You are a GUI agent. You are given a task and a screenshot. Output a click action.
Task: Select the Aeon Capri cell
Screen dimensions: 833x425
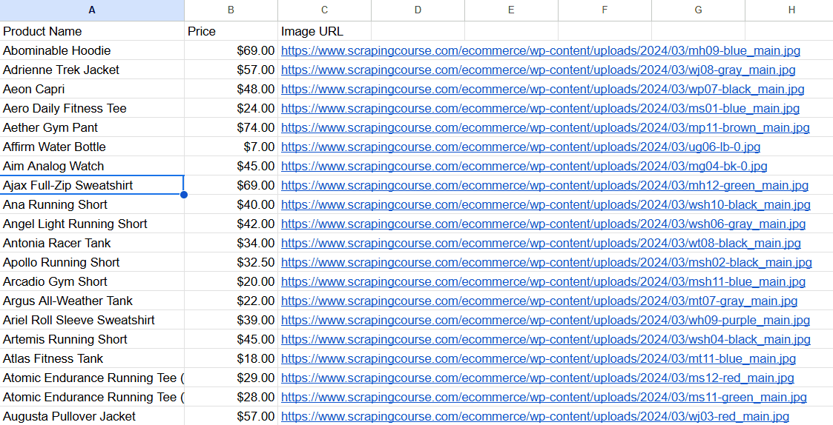coord(92,89)
